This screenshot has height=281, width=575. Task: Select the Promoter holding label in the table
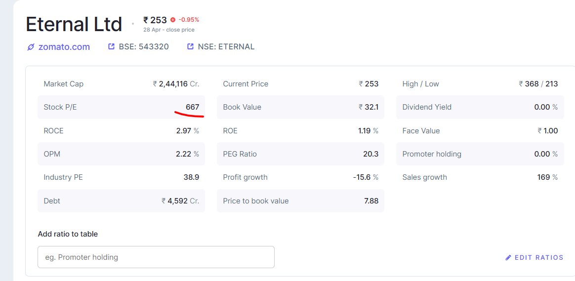[x=432, y=154]
